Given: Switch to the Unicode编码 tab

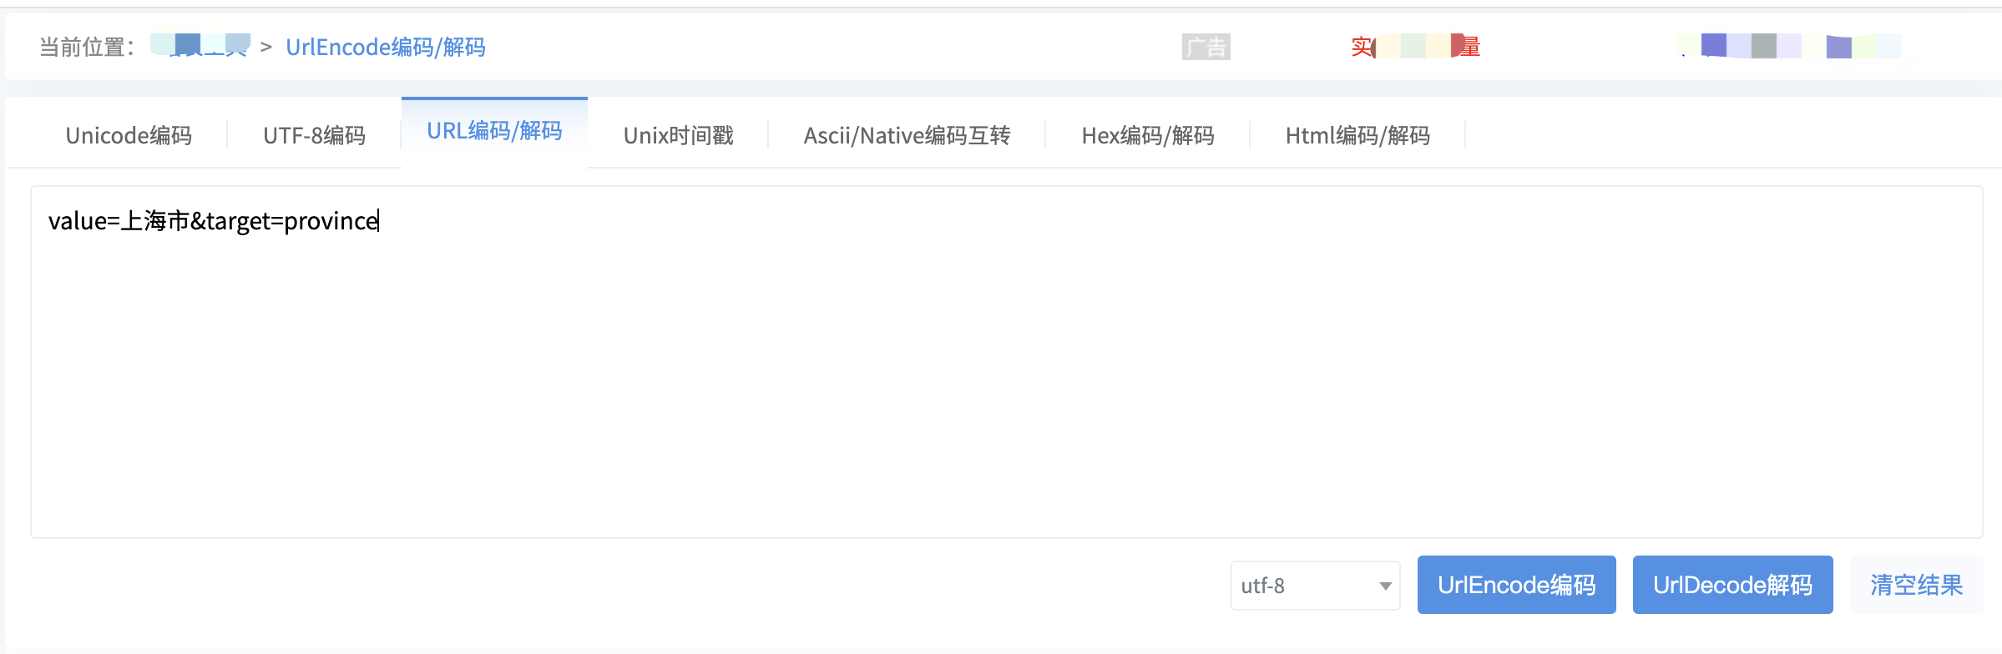Looking at the screenshot, I should [x=129, y=135].
